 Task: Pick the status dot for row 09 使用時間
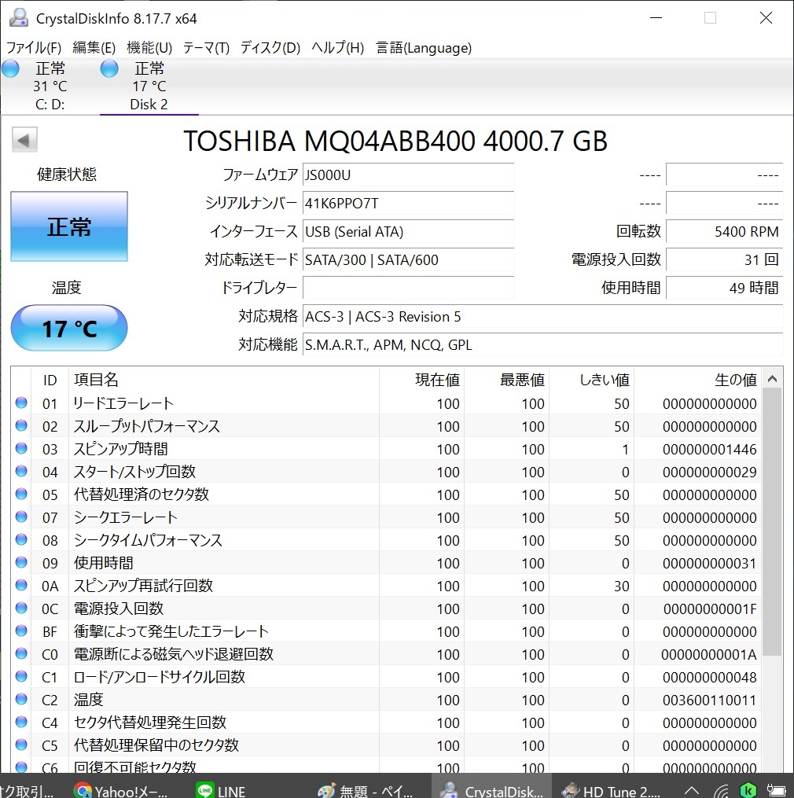21,562
